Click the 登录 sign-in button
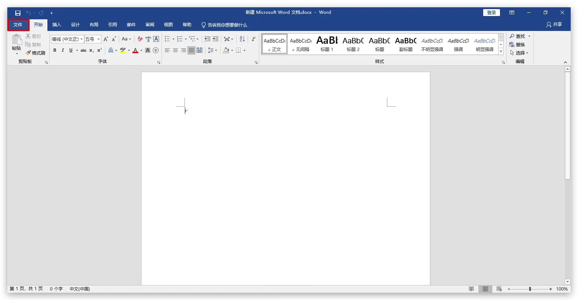The height and width of the screenshot is (300, 578). click(x=491, y=13)
